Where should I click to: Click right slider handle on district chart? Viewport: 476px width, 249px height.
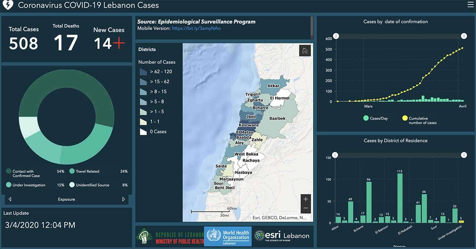pos(464,155)
